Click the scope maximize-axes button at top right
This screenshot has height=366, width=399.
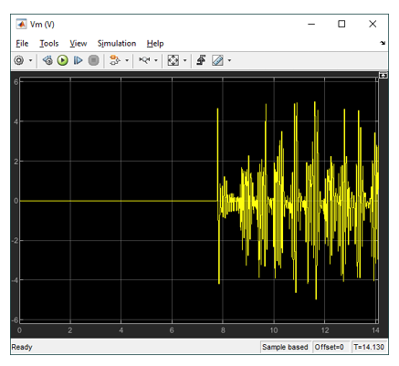click(x=383, y=75)
